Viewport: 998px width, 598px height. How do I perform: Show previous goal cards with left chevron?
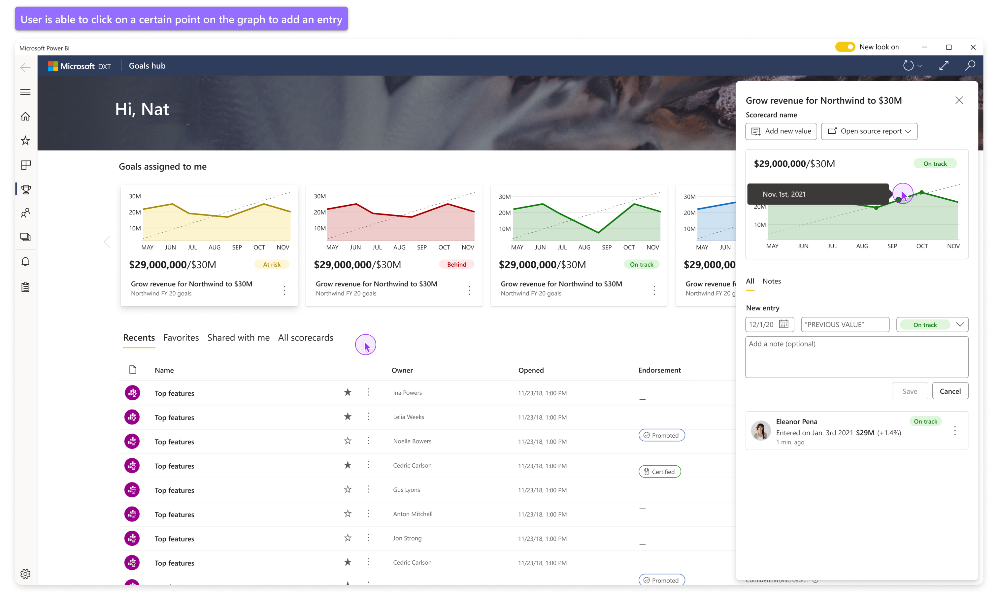(107, 242)
